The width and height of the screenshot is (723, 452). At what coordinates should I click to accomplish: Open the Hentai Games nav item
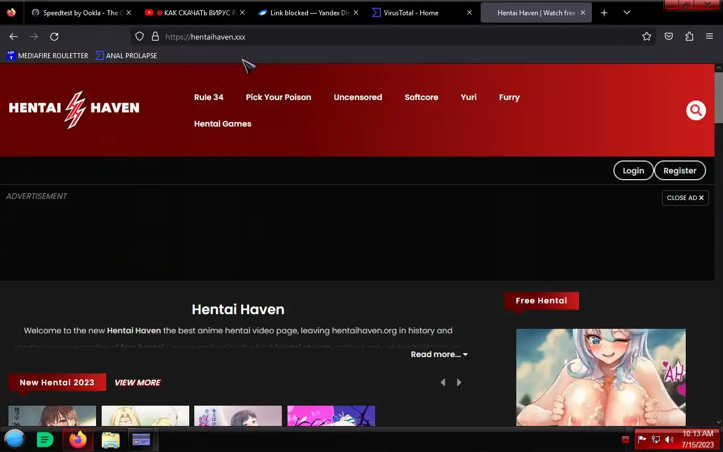click(223, 124)
